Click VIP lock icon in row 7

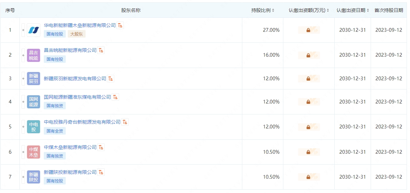(x=308, y=177)
